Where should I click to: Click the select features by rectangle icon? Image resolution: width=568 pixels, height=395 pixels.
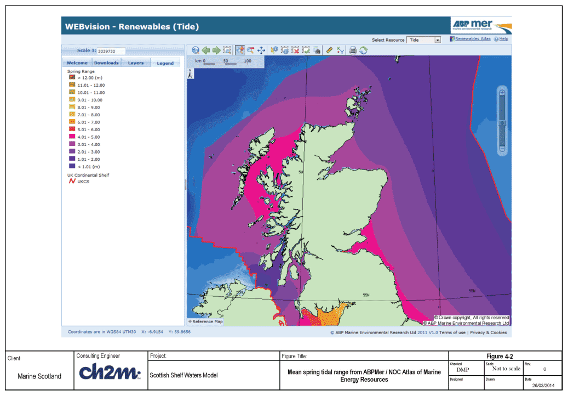306,50
